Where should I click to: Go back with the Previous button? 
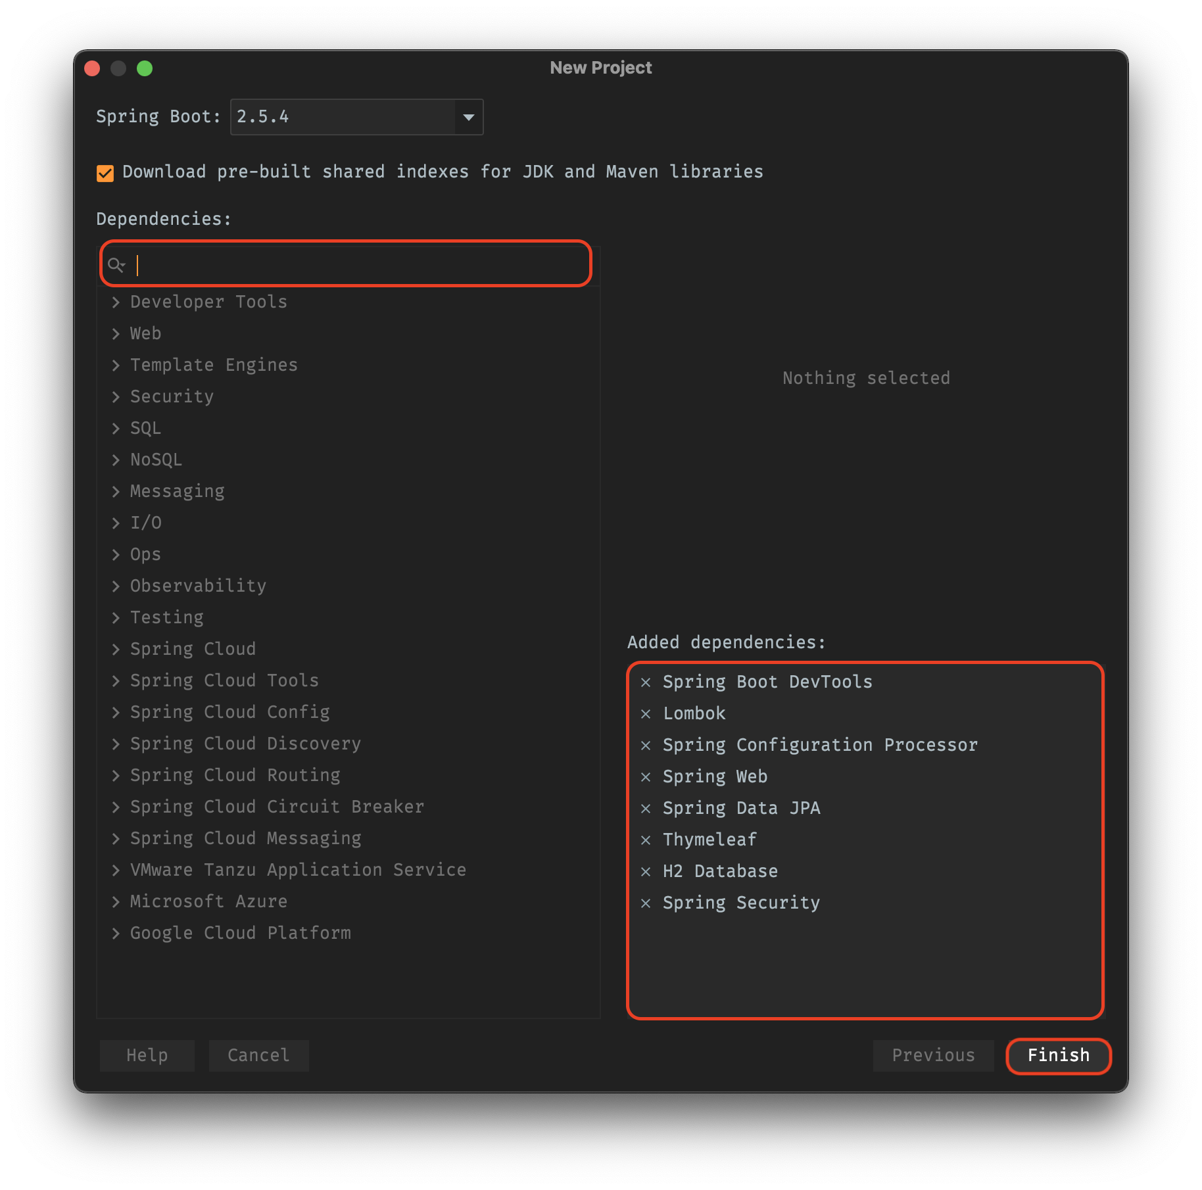click(933, 1056)
